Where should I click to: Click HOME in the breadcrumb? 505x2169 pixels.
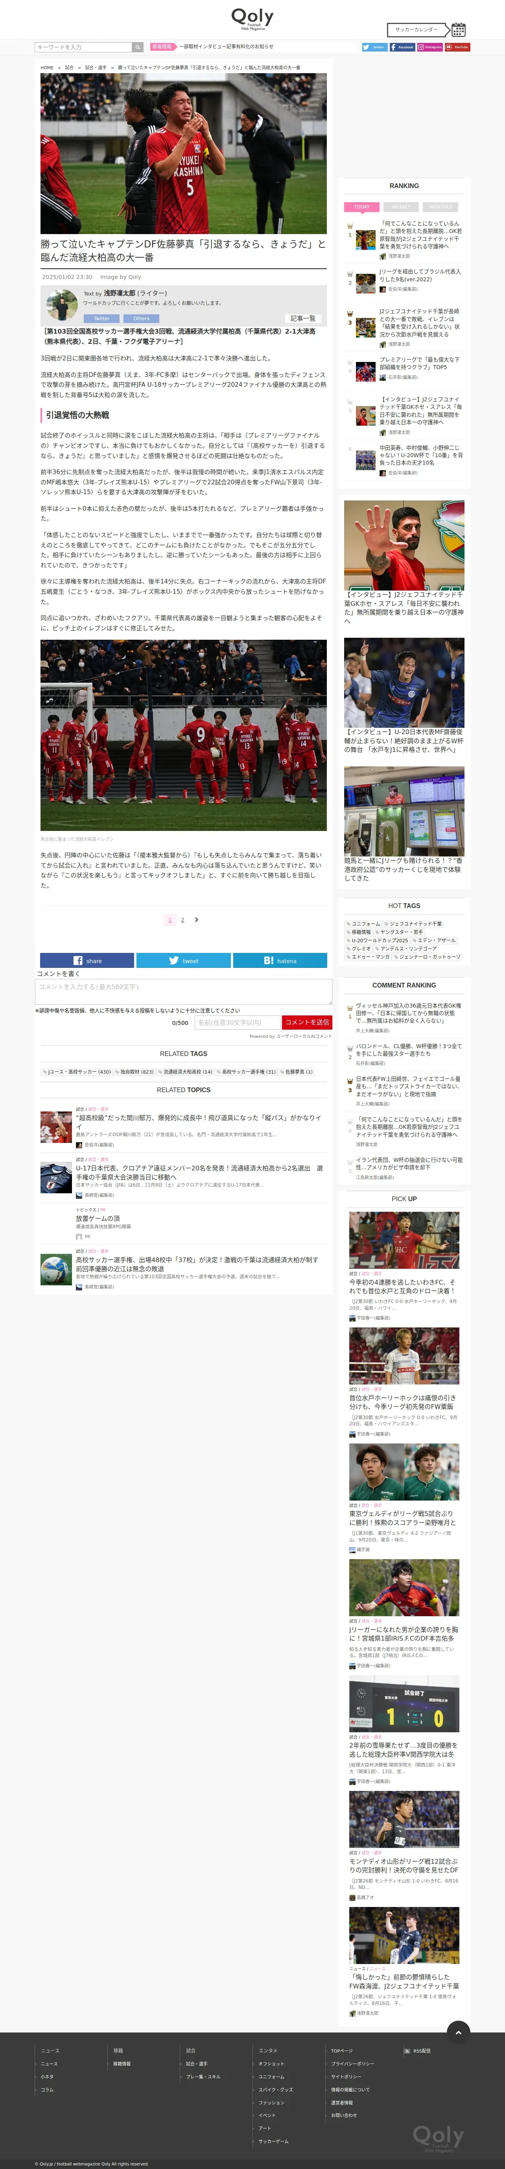(x=47, y=67)
